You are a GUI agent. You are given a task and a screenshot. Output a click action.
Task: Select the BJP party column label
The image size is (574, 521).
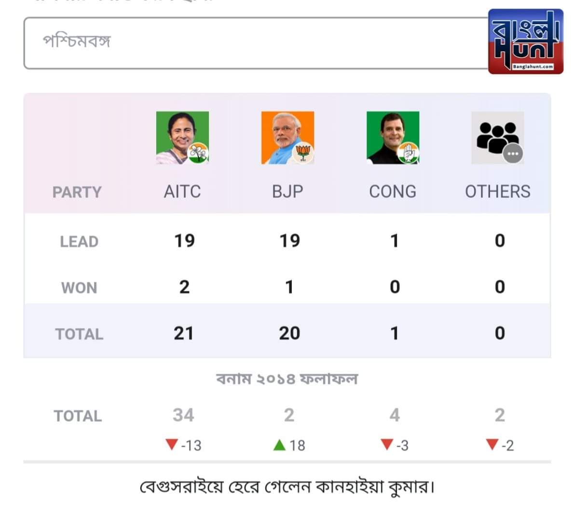tap(288, 192)
